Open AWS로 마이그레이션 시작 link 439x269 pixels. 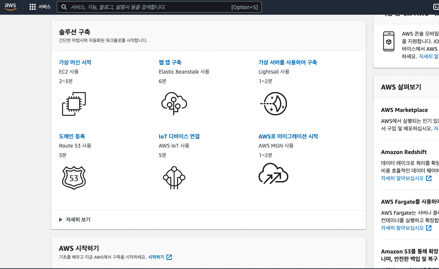[x=288, y=136]
